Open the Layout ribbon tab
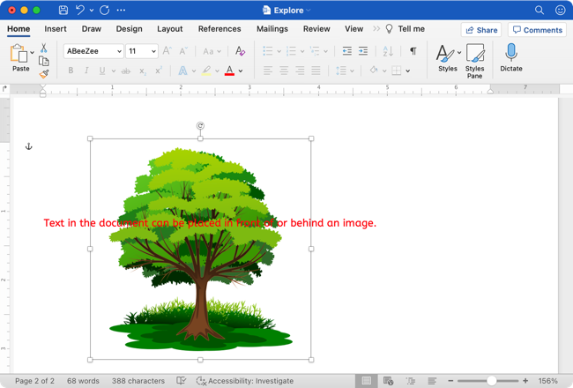This screenshot has height=388, width=573. pyautogui.click(x=170, y=29)
